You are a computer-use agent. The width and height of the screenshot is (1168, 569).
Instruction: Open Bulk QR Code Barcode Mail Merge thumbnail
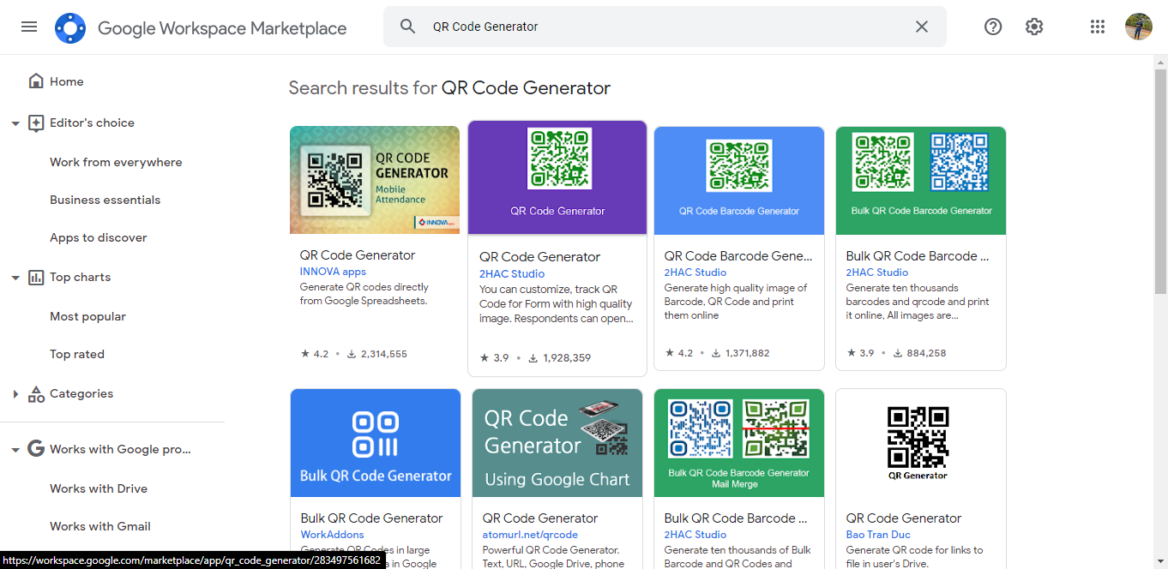[739, 443]
